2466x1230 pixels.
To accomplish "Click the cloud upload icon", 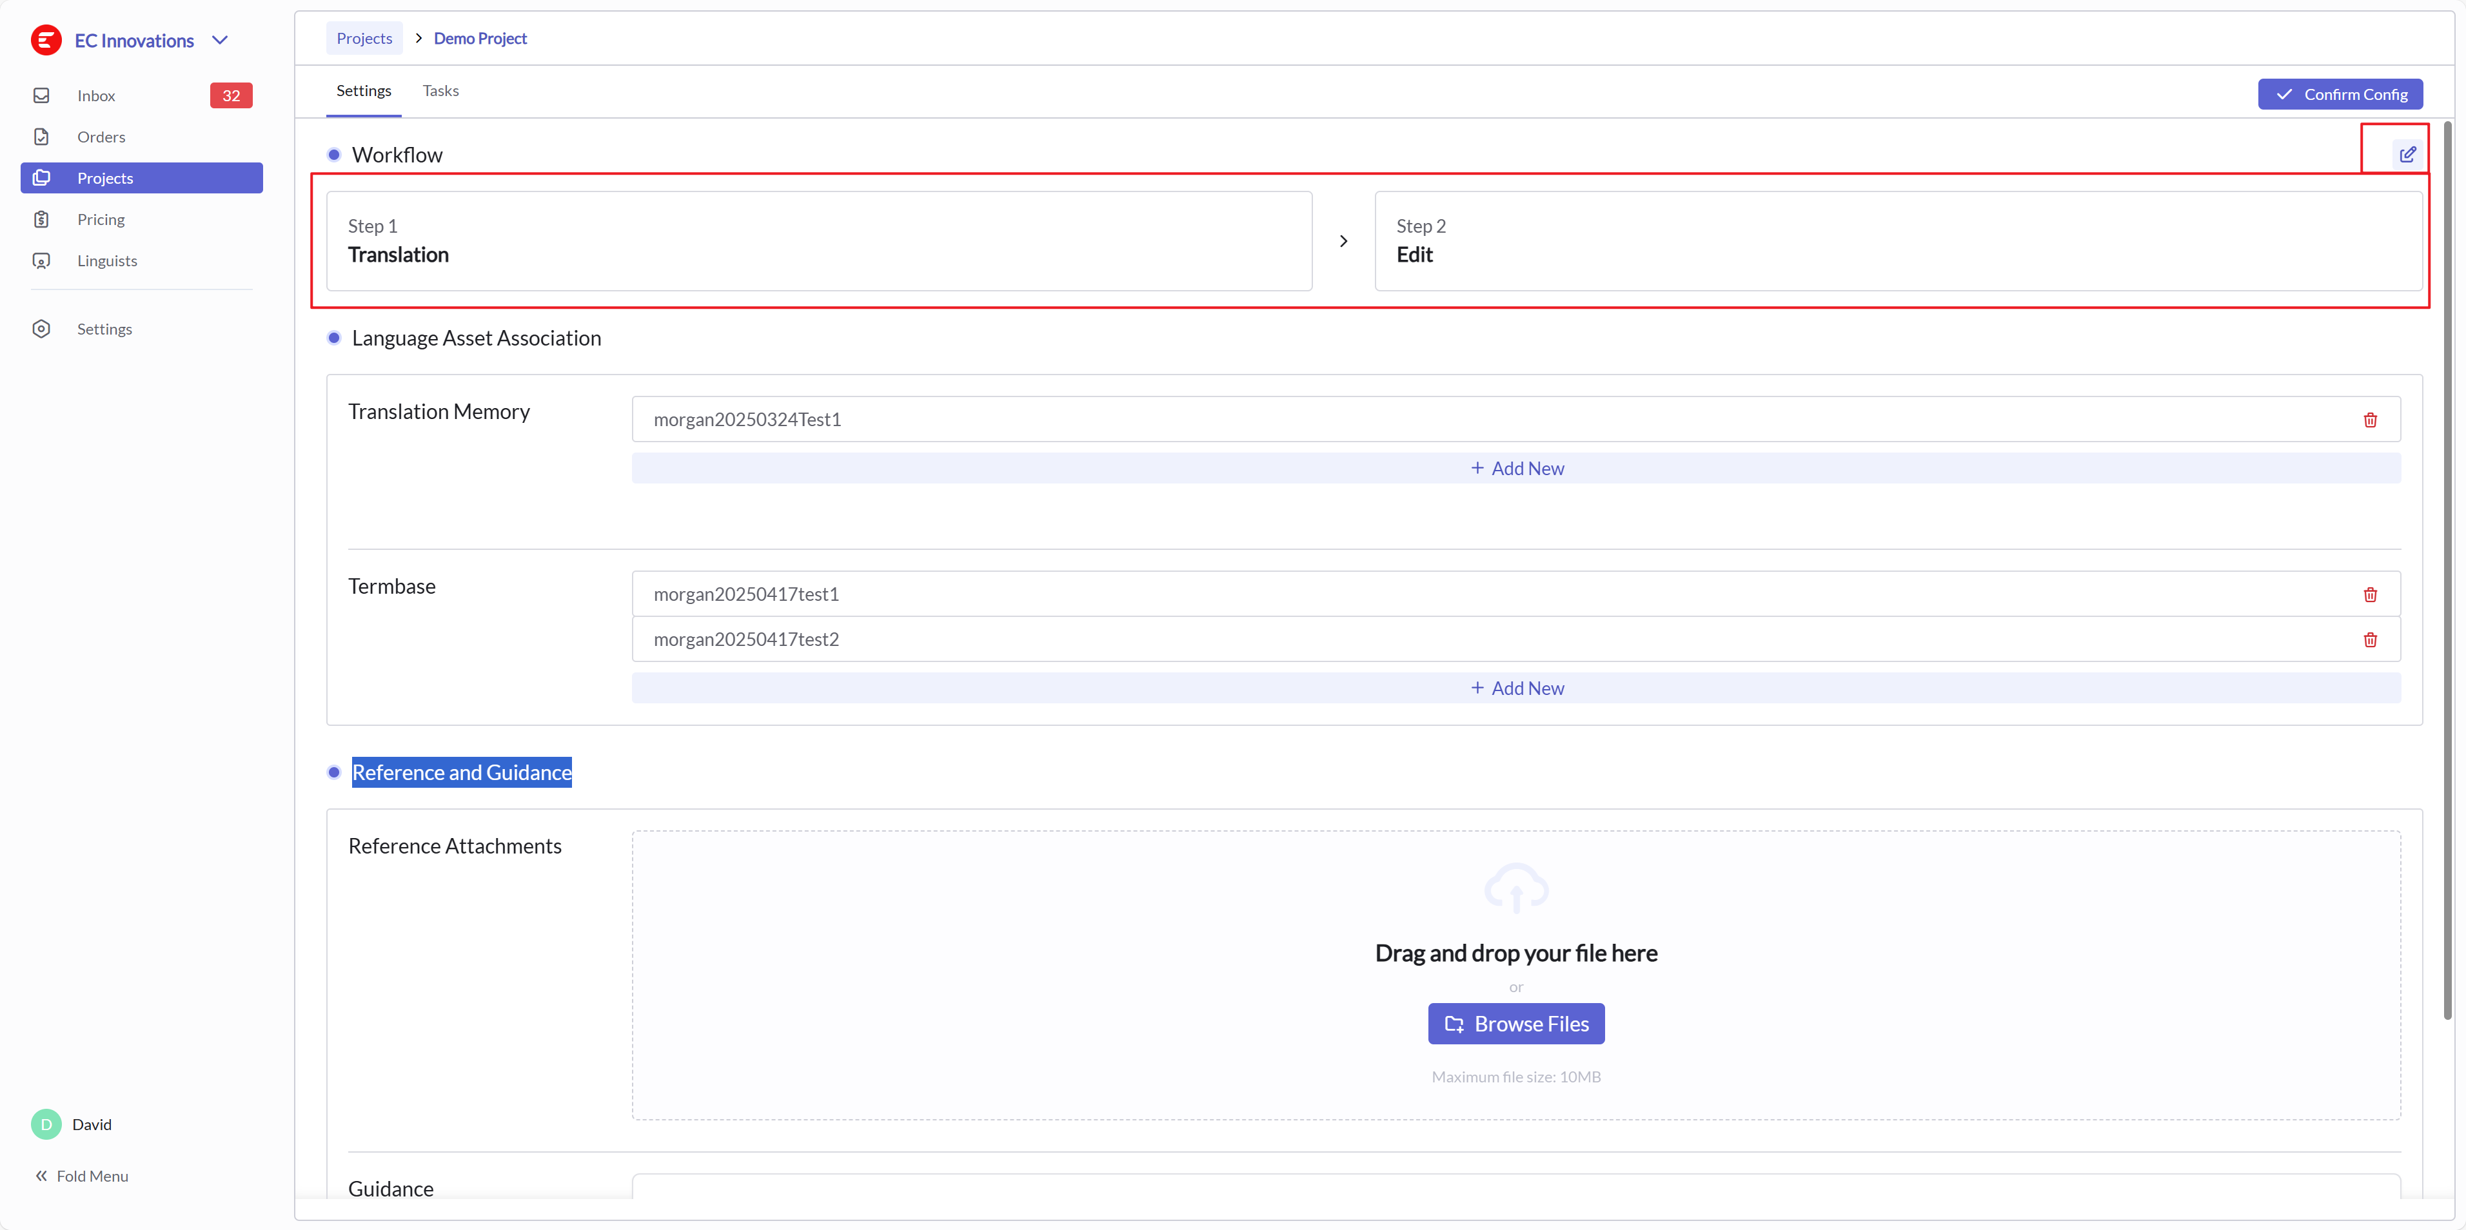I will coord(1515,887).
